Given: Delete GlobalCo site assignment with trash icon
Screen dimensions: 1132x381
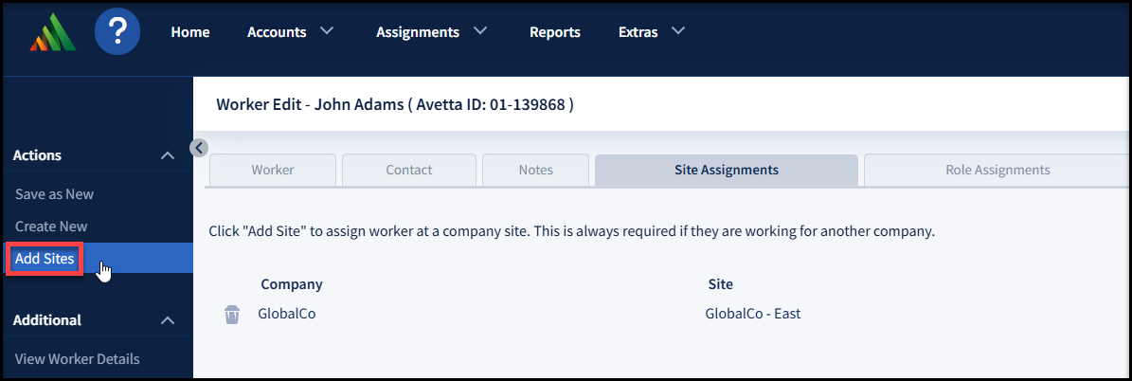Looking at the screenshot, I should [232, 315].
